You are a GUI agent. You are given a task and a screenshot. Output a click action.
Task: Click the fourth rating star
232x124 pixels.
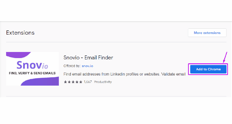click(x=77, y=82)
